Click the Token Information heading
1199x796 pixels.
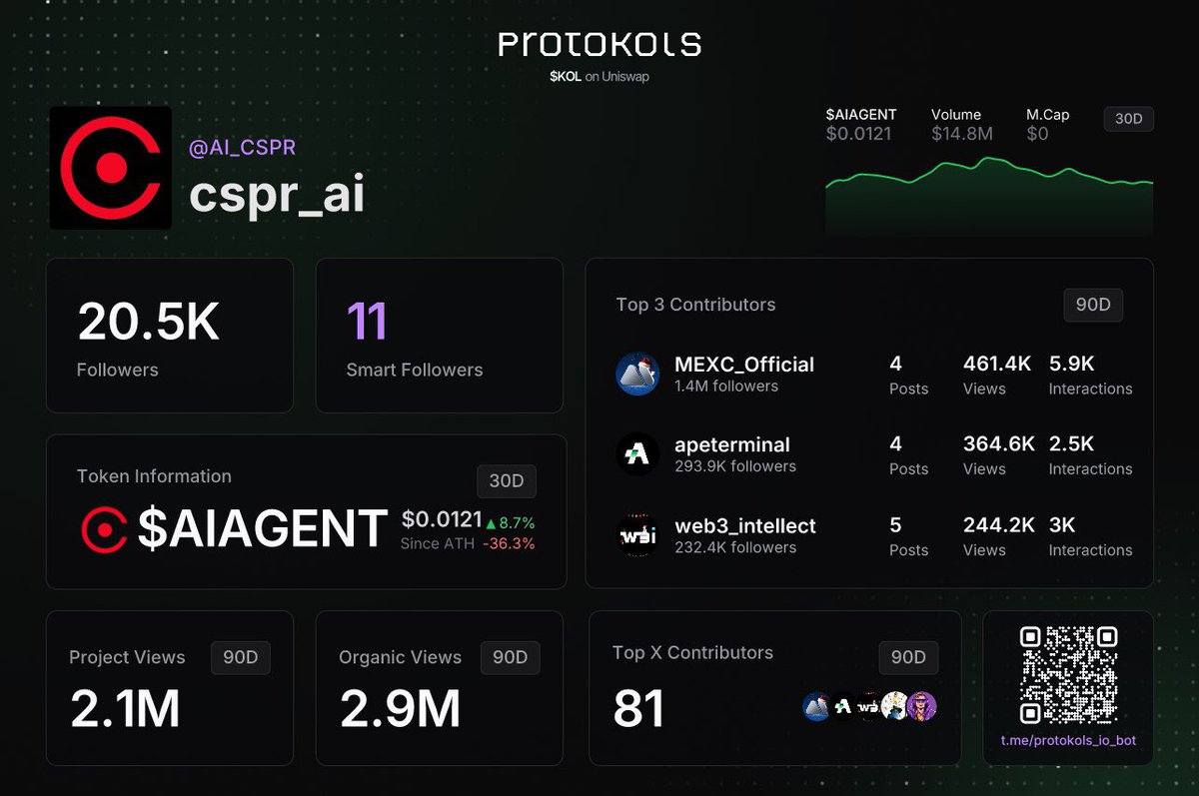[154, 476]
